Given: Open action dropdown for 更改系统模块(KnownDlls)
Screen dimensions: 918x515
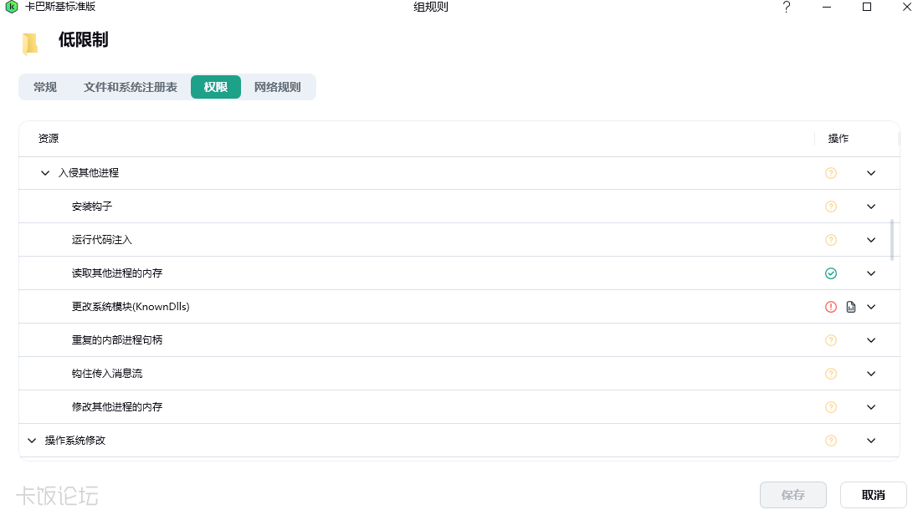Looking at the screenshot, I should click(x=871, y=307).
